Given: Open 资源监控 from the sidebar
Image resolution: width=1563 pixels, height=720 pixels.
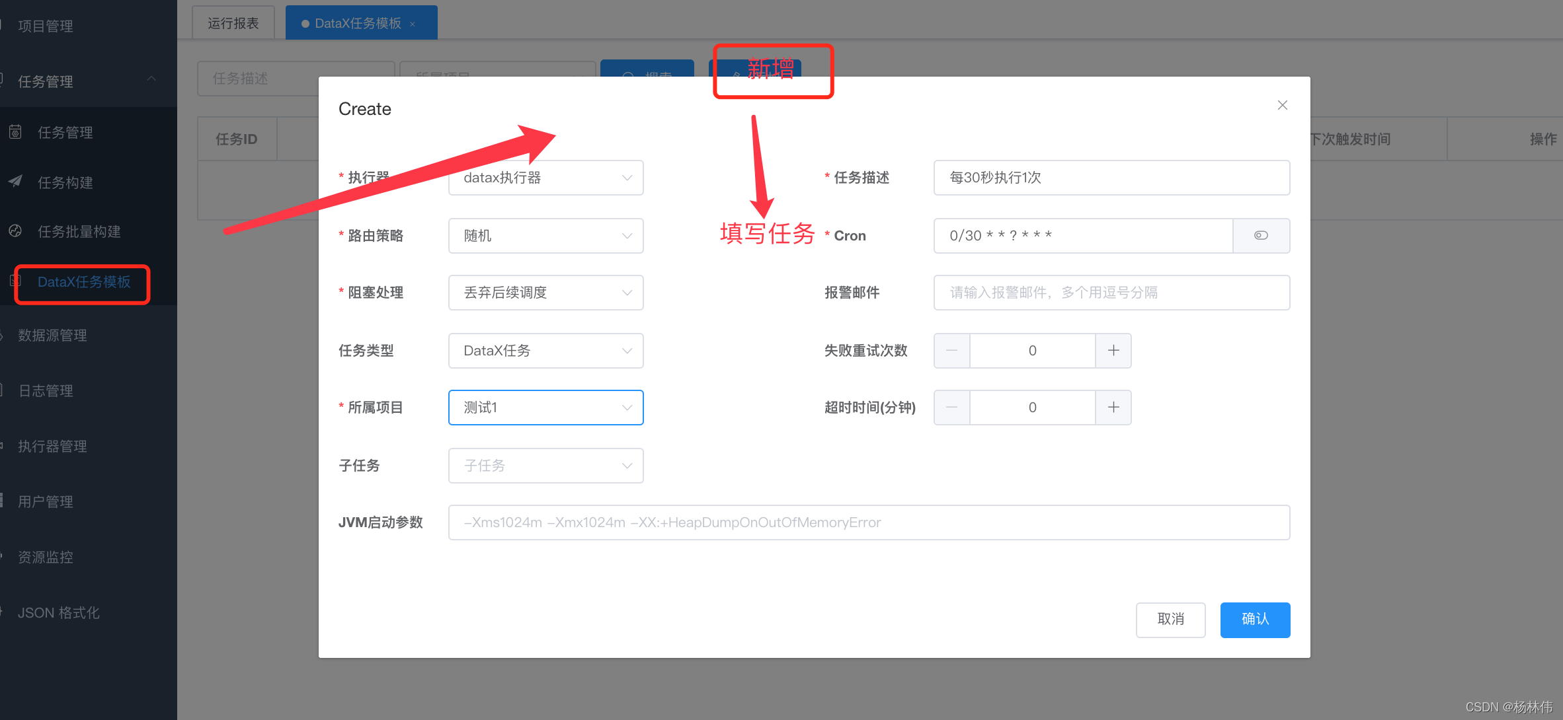Looking at the screenshot, I should [x=4, y=556].
